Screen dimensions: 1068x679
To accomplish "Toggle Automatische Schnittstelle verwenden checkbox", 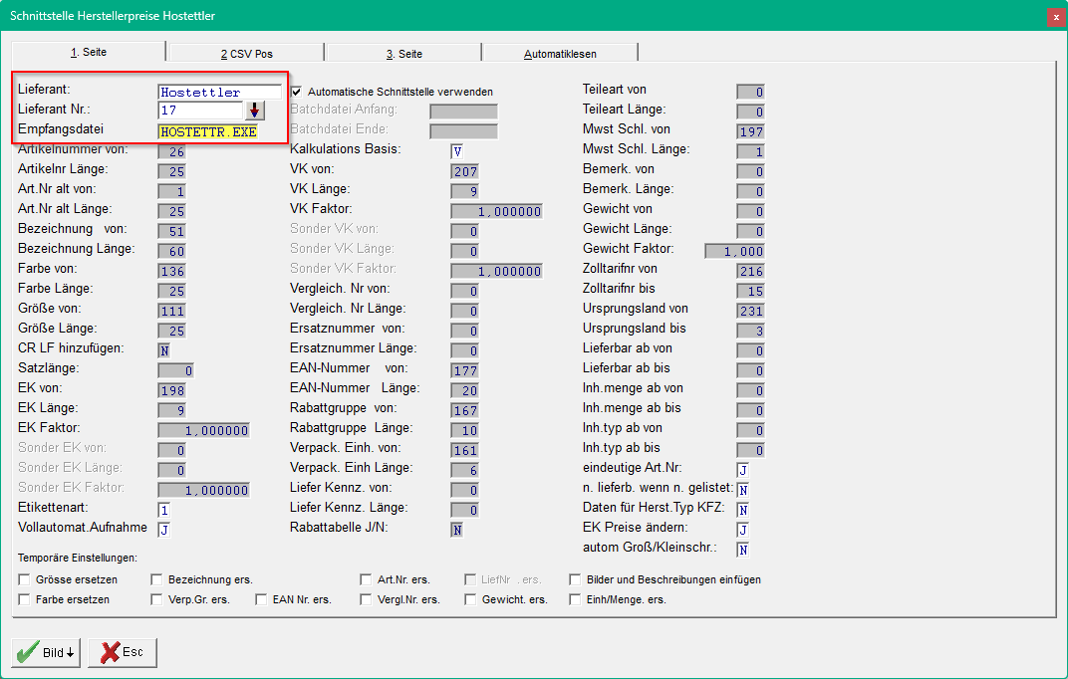I will click(x=296, y=91).
